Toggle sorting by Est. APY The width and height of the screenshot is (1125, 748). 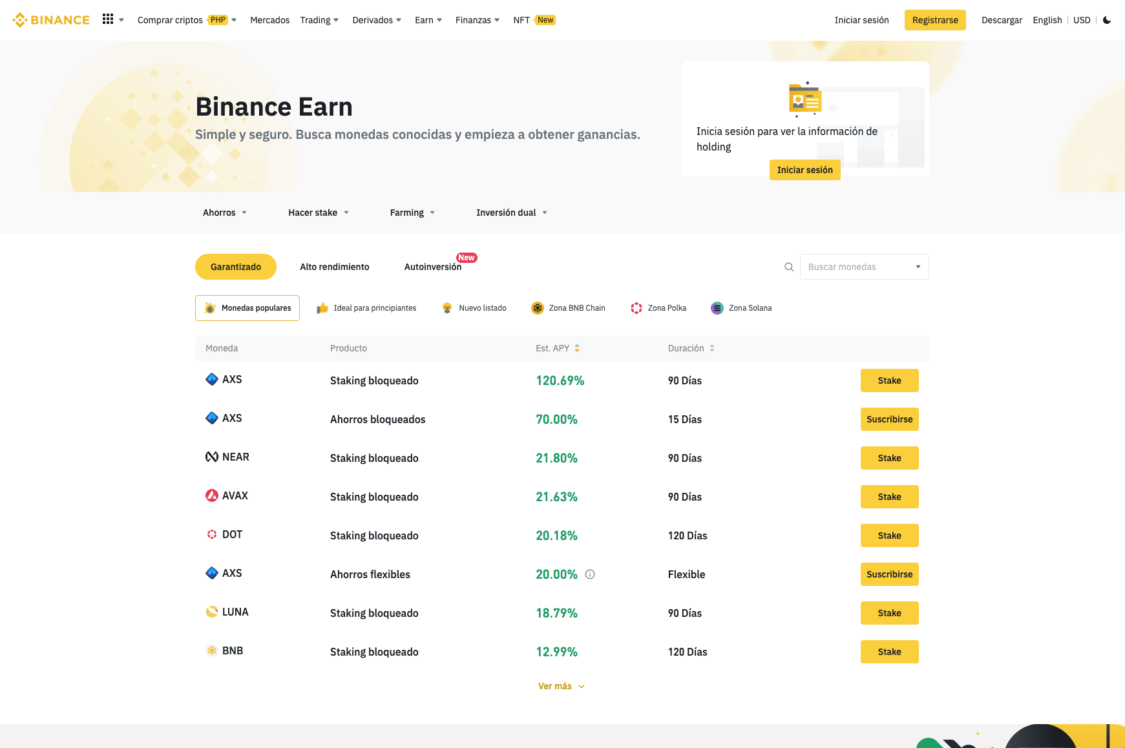pos(577,348)
